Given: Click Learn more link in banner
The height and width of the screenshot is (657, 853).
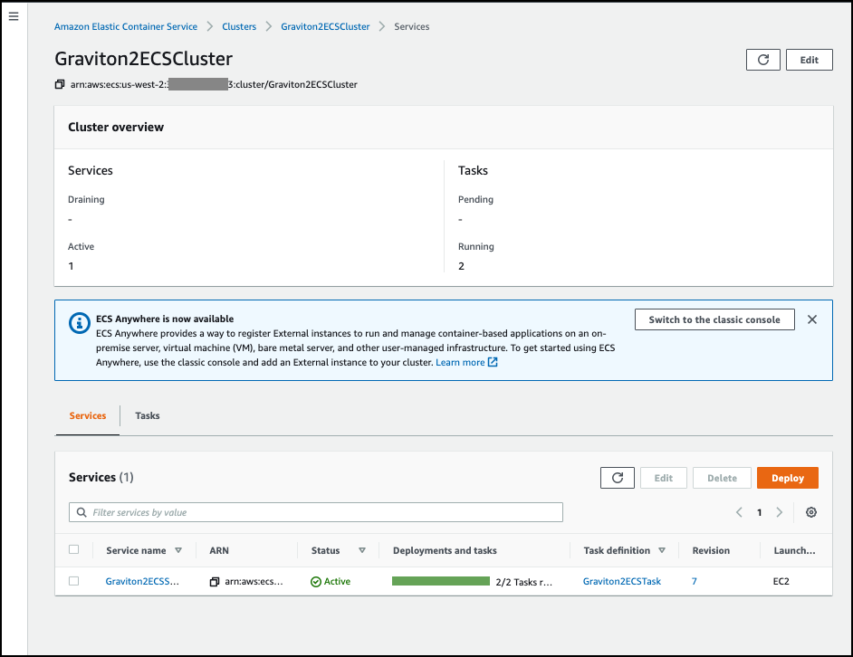Looking at the screenshot, I should click(x=460, y=362).
